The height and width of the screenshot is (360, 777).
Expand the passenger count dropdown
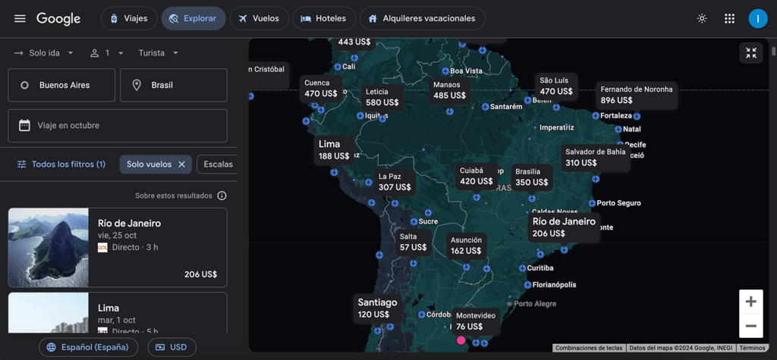point(107,53)
